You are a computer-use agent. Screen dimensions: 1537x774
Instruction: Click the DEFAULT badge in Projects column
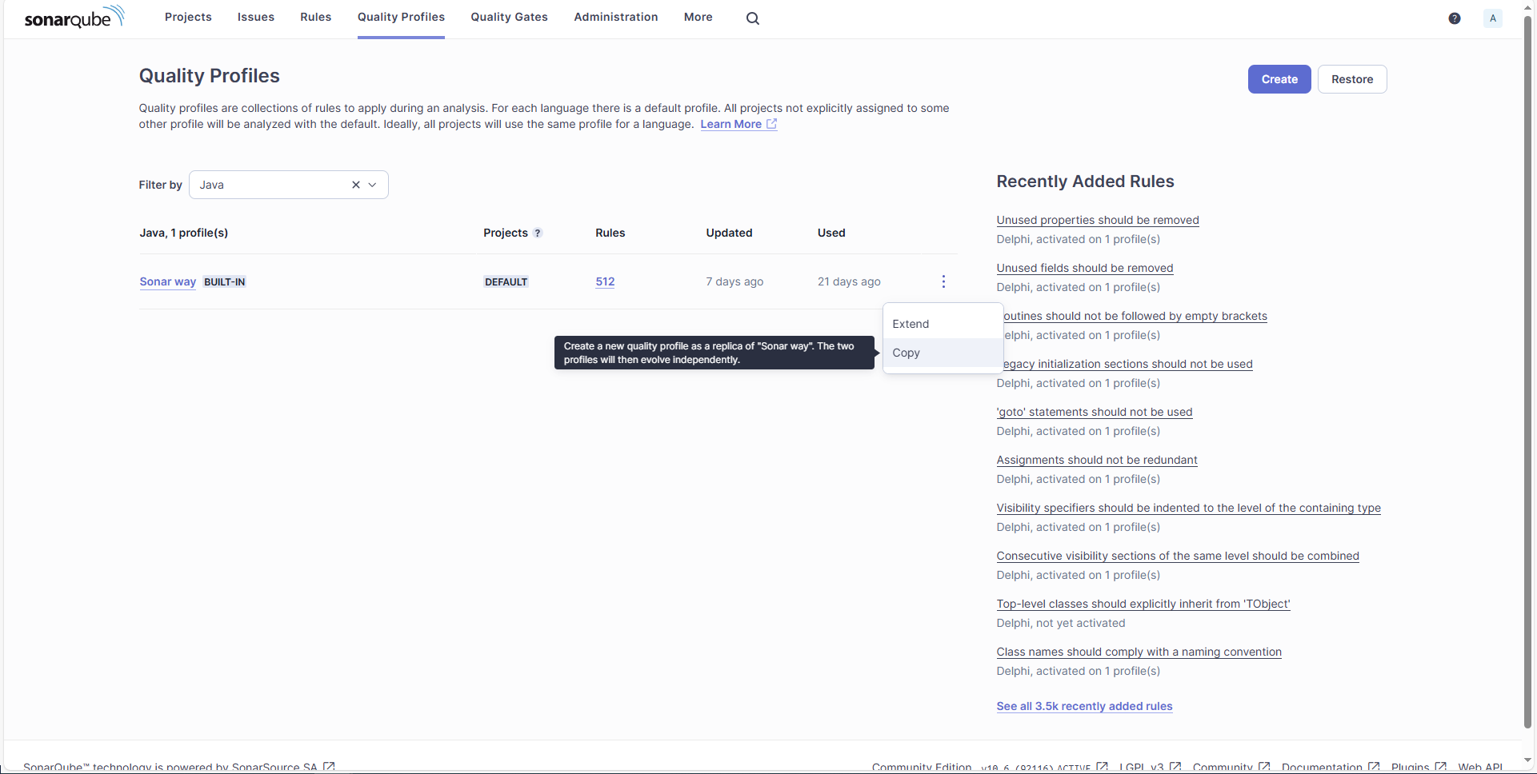click(x=506, y=282)
